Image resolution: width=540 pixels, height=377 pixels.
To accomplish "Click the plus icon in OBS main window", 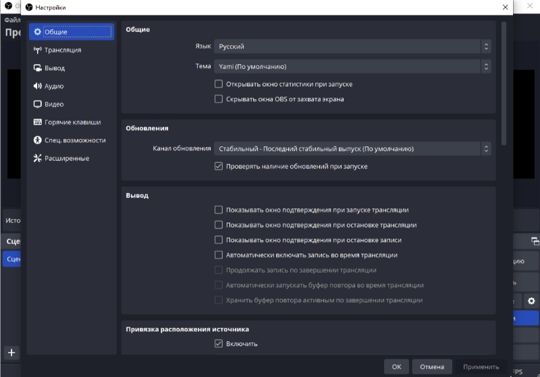I will coord(11,353).
